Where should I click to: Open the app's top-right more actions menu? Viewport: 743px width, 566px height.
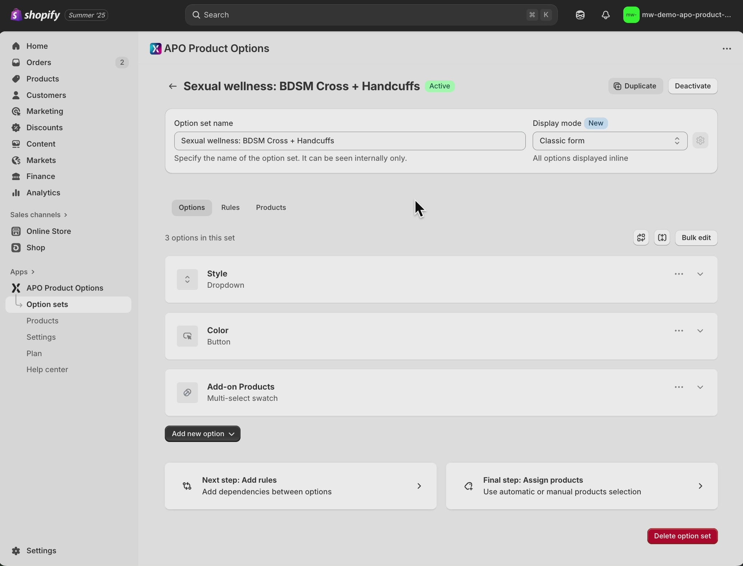[727, 49]
